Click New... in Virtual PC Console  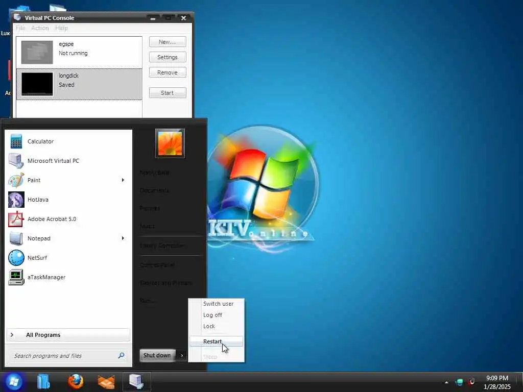[x=168, y=42]
